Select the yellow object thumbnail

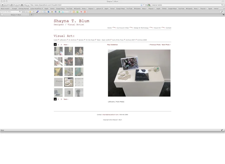58,72
